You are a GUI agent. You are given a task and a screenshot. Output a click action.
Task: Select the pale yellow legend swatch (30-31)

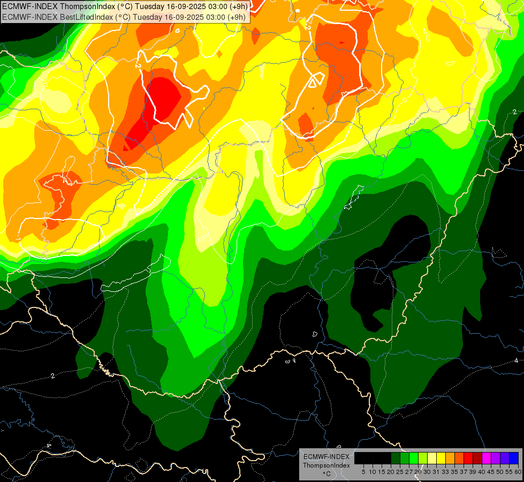432,458
